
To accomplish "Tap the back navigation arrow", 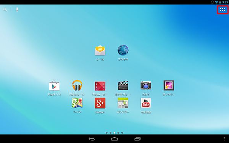I will [92, 139].
